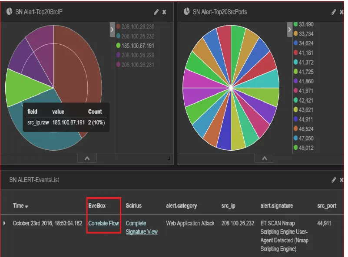Viewport: 348px width, 257px height.
Task: Click pie chart icon beside SN Alert-Top20SrcIP title
Action: coord(9,12)
